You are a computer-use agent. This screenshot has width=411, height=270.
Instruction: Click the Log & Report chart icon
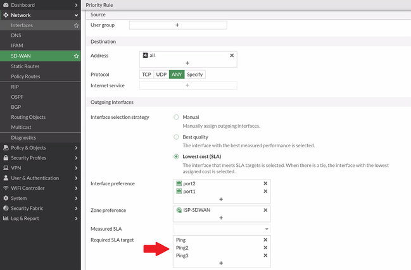point(6,218)
